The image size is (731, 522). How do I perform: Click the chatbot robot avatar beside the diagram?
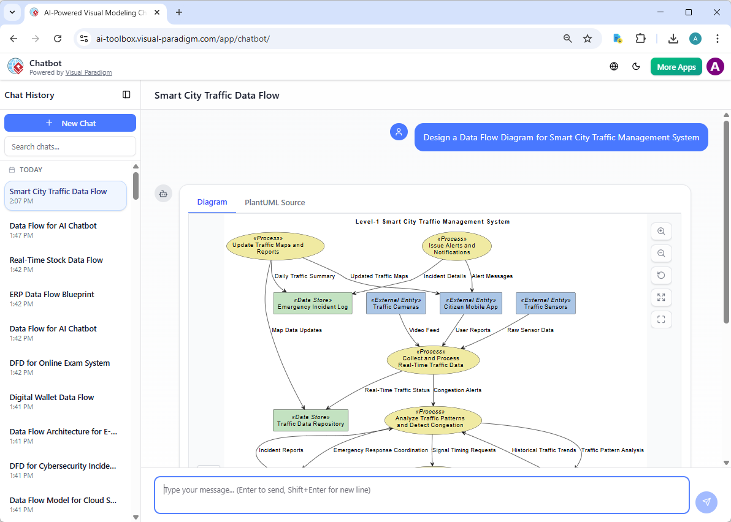click(163, 193)
